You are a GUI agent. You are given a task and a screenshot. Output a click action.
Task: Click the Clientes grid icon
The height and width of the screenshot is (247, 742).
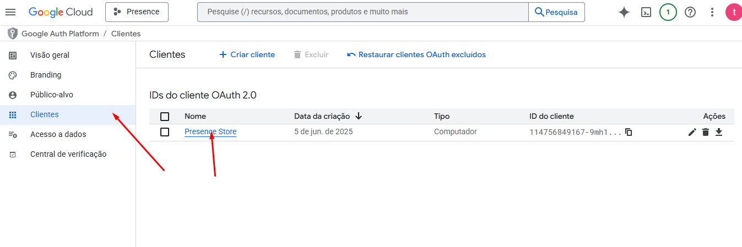13,115
